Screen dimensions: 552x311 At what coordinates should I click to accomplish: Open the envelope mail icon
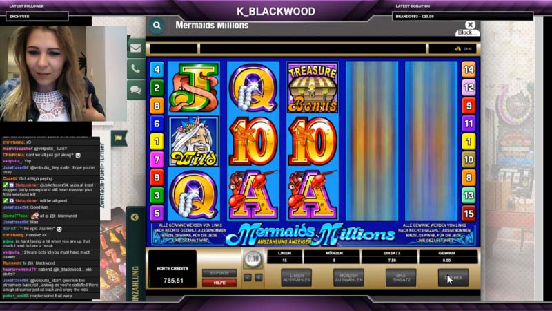pos(136,48)
